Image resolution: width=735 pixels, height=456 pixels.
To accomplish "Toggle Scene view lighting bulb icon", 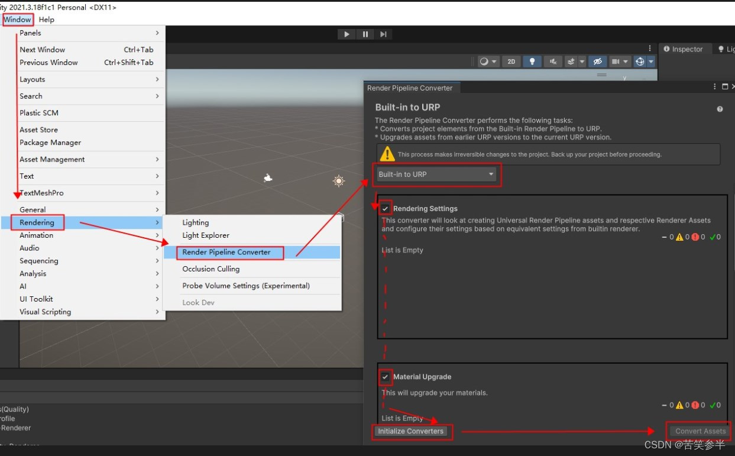I will pos(532,61).
